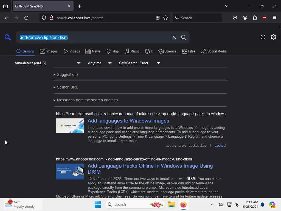281x211 pixels.
Task: Click the learn.microsoft.com result URL
Action: (141, 114)
